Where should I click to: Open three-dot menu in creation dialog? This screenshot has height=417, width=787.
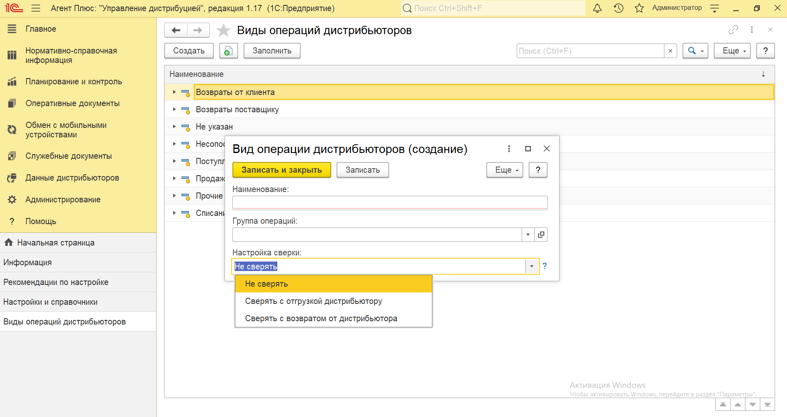click(x=509, y=149)
